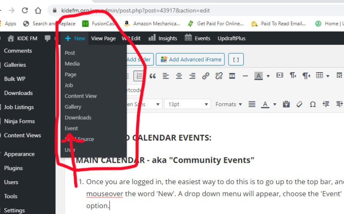Open Comments in the sidebar
344x214 pixels.
[18, 51]
